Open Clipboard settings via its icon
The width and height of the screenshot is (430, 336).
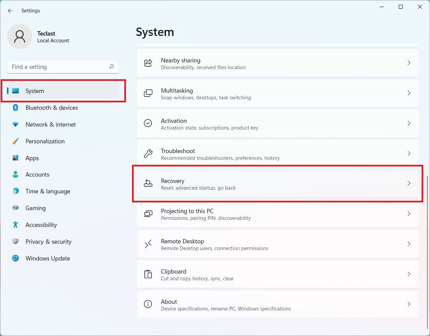pos(148,274)
